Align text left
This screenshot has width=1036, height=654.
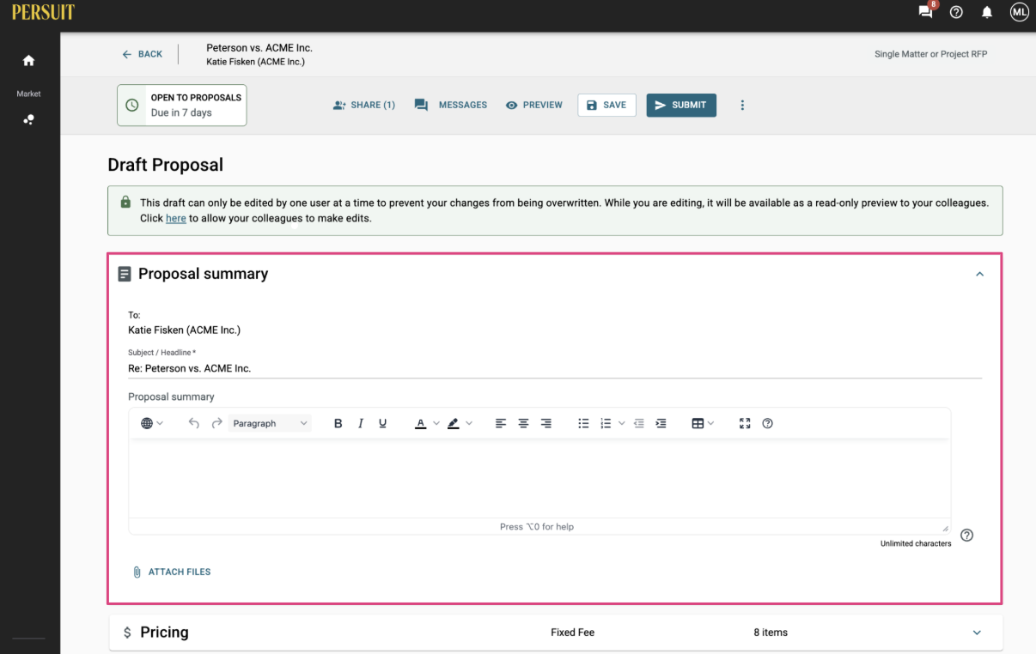[x=501, y=423]
